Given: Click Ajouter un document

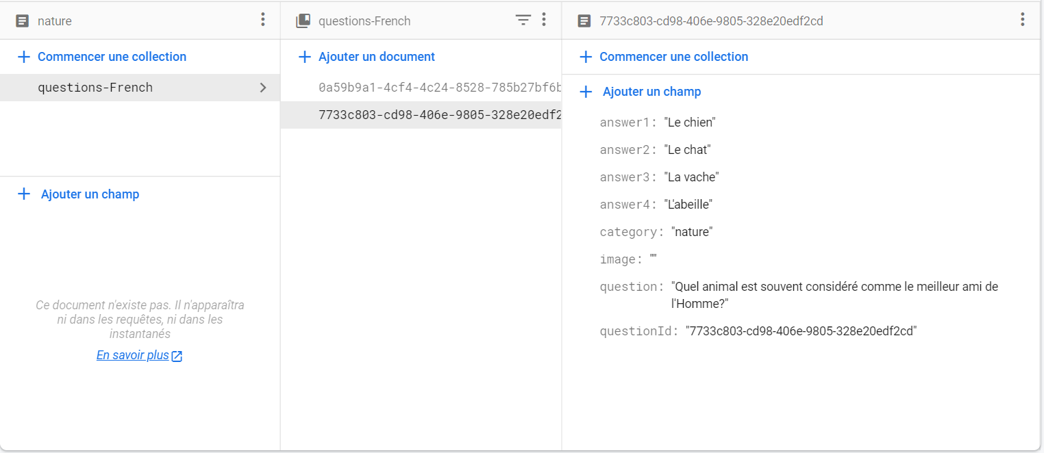Looking at the screenshot, I should click(377, 57).
